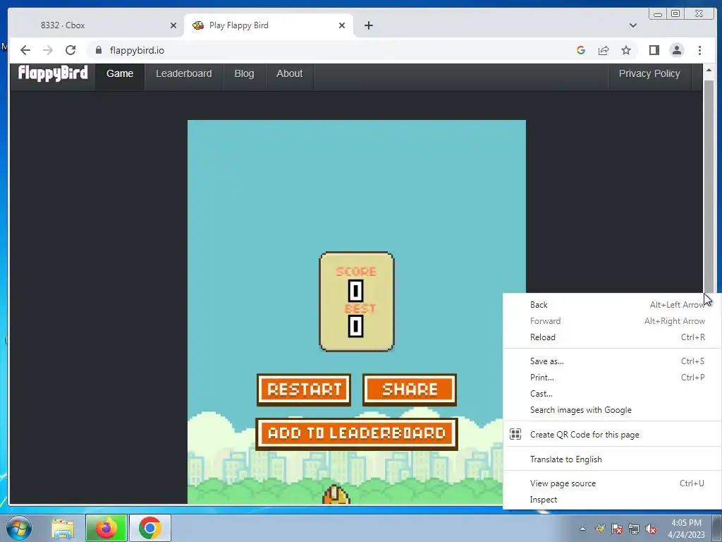Click ADD TO LEADERBOARD button

357,434
